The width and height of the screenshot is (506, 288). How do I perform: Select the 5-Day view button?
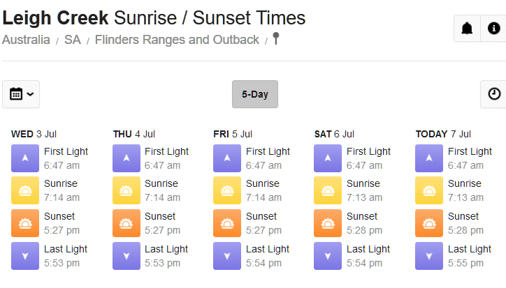[x=255, y=94]
